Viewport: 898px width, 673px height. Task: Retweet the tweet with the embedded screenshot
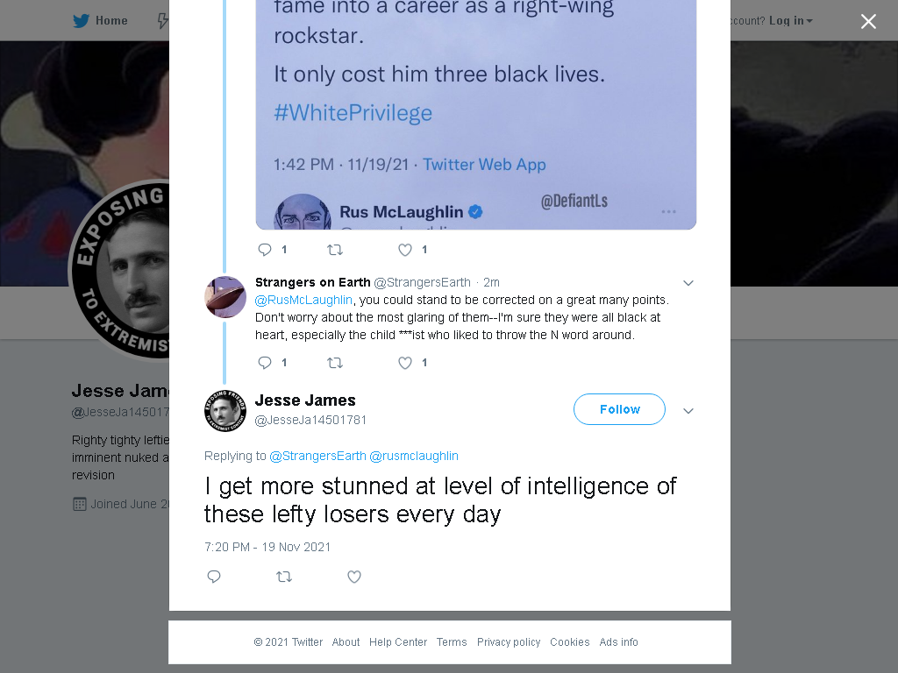point(334,250)
